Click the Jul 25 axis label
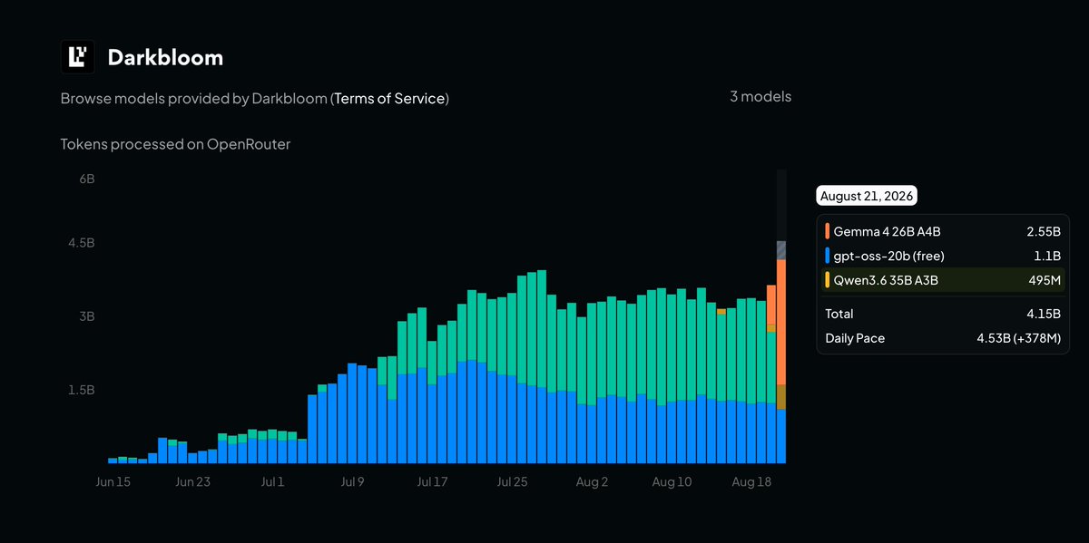Viewport: 1089px width, 543px height. (x=512, y=482)
